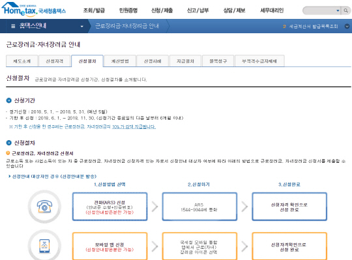Open the 조회/발급 menu
This screenshot has height=260, width=352.
click(x=94, y=10)
